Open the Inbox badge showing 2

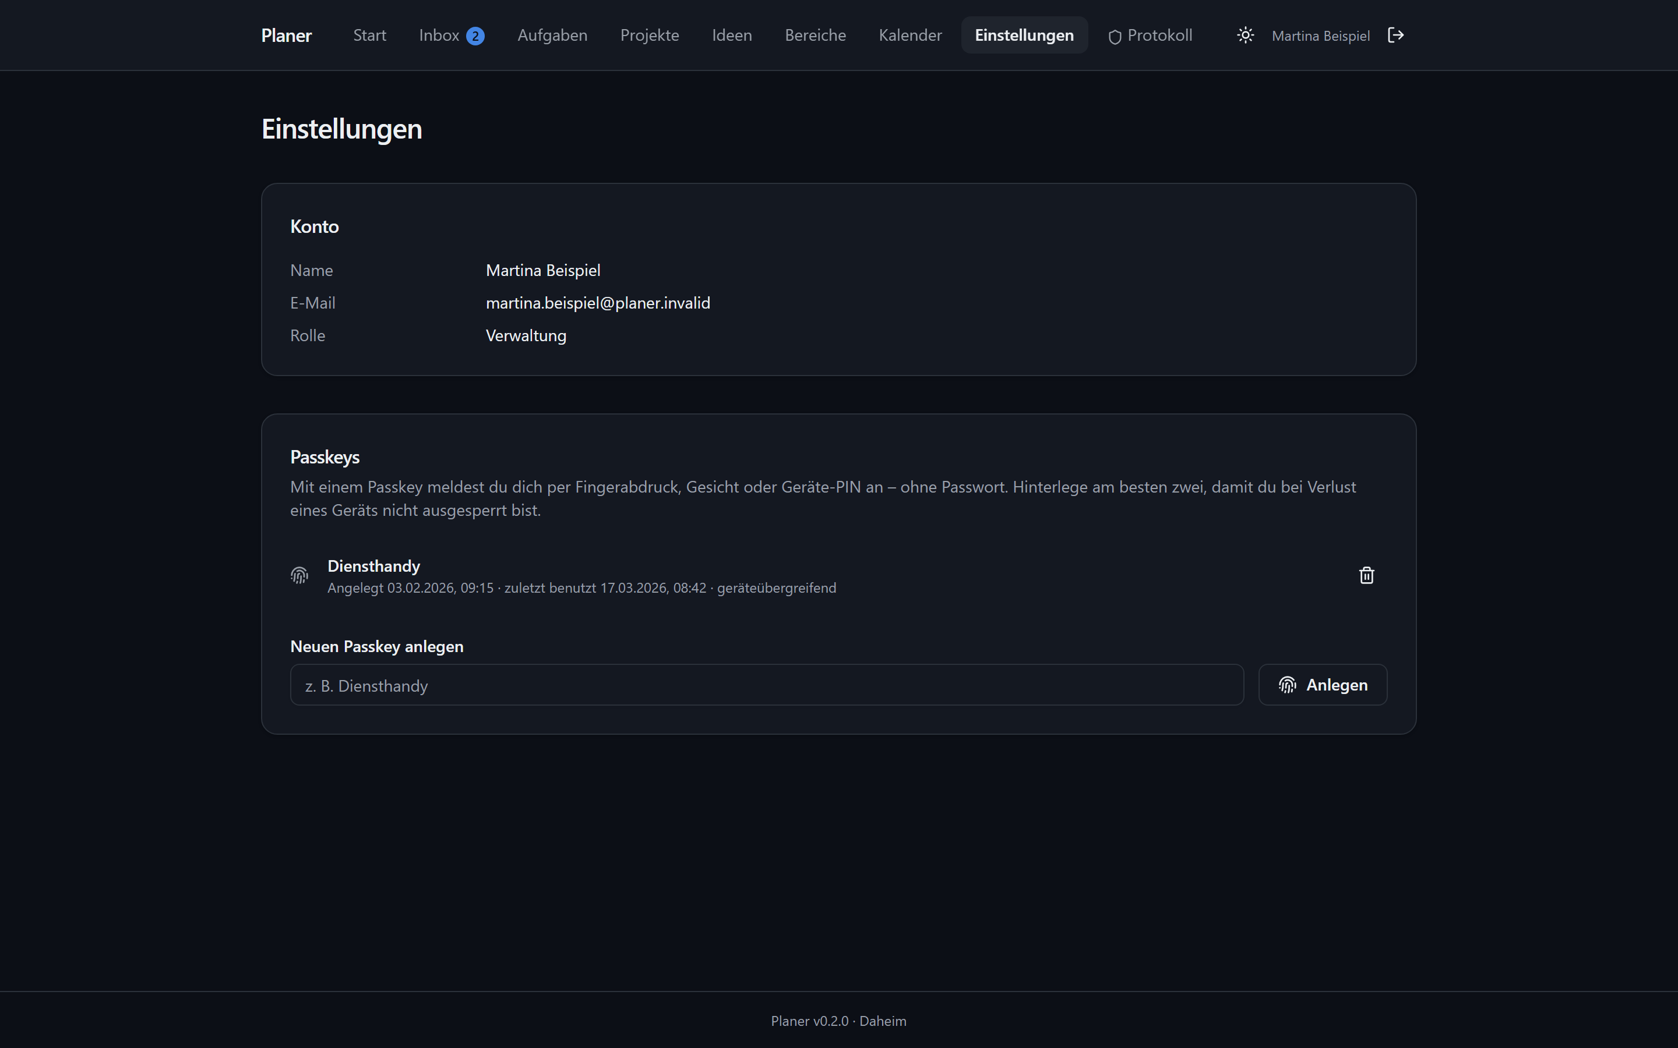click(x=475, y=36)
